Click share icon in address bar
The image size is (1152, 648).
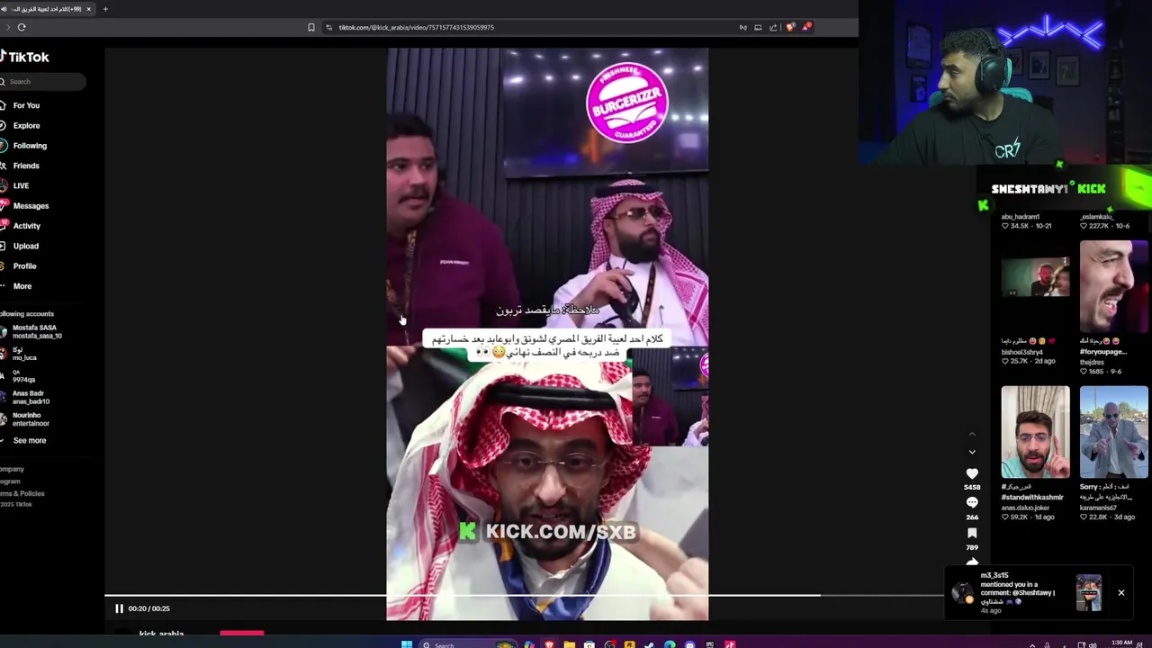point(773,27)
